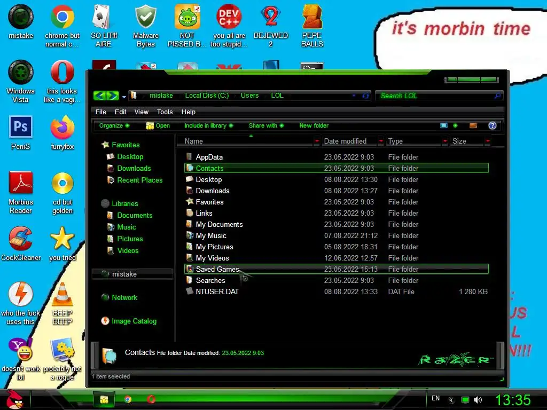The width and height of the screenshot is (547, 410).
Task: Select Network in the navigation pane
Action: 124,297
